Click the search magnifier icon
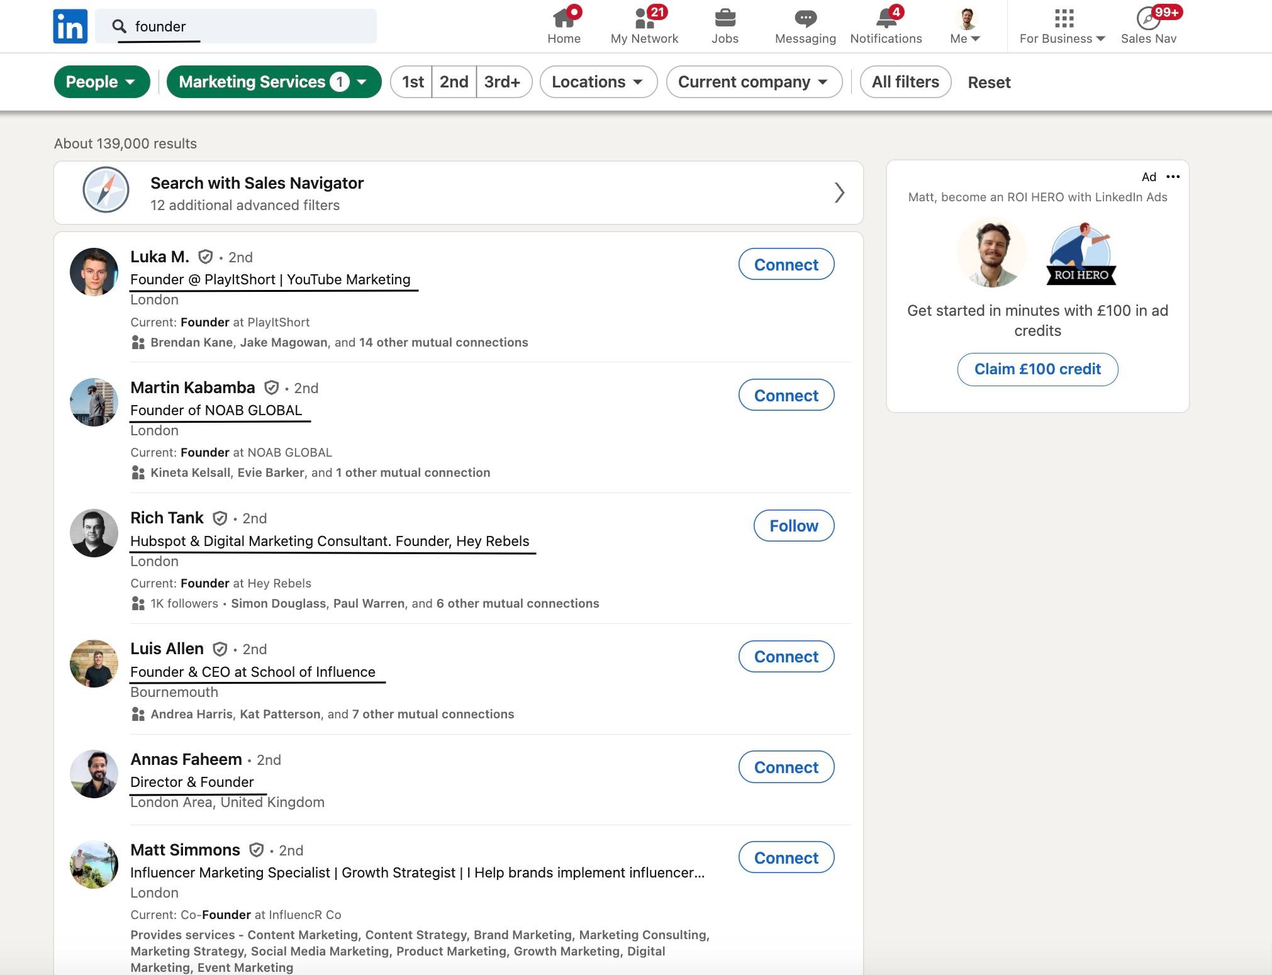Screen dimensions: 1272x975 [x=119, y=26]
